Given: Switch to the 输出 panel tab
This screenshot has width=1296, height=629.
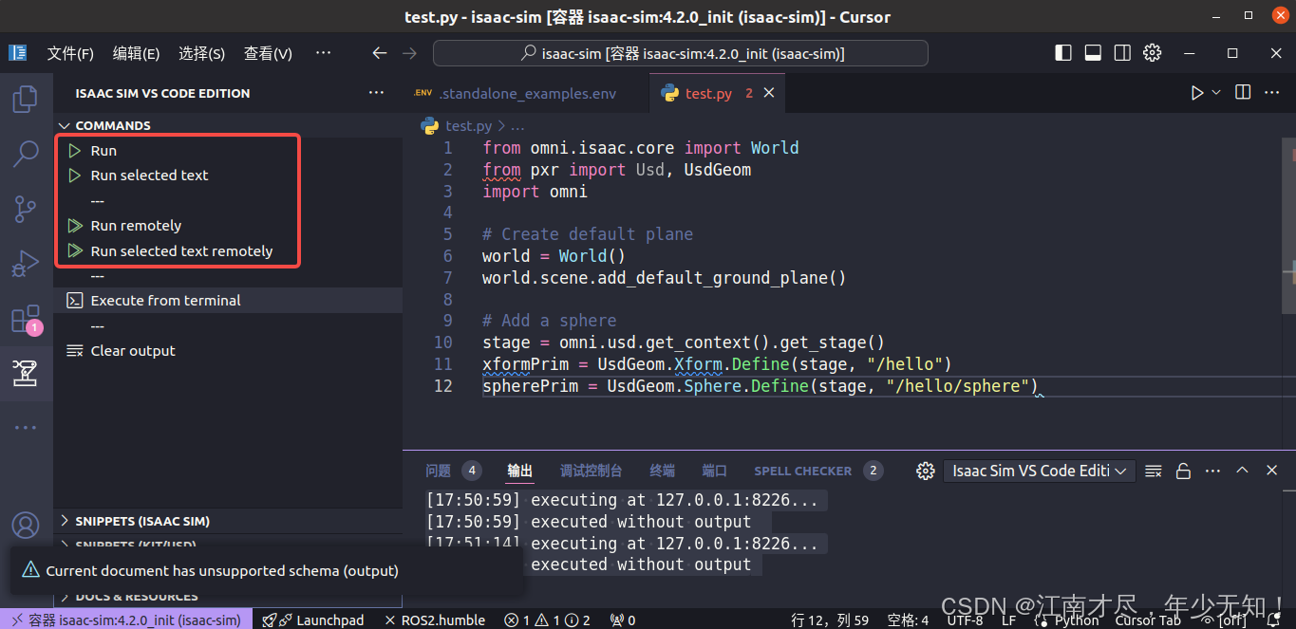Looking at the screenshot, I should pos(520,471).
